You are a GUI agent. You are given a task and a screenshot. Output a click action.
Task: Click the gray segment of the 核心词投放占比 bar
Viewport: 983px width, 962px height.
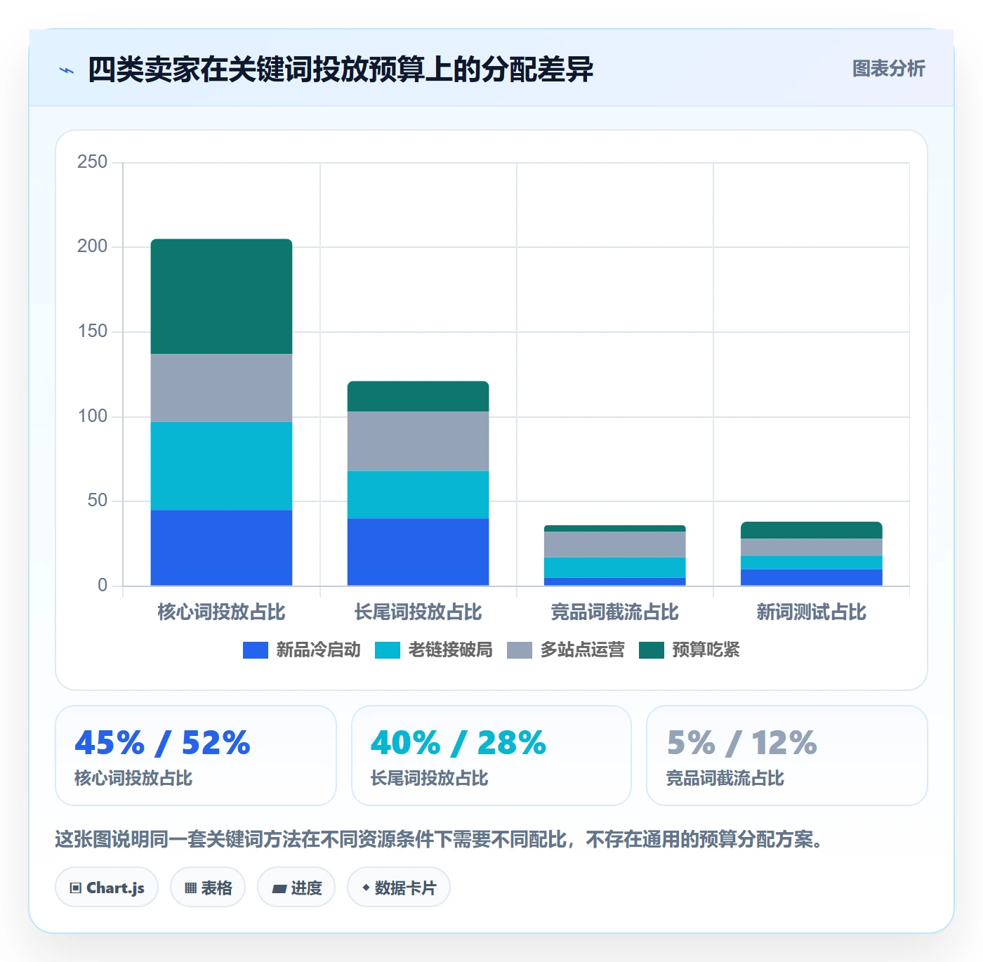tap(222, 388)
